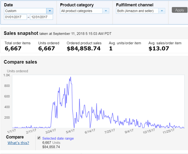This screenshot has width=188, height=154.
Task: Click the 1.0K y-axis label
Action: 6,75
